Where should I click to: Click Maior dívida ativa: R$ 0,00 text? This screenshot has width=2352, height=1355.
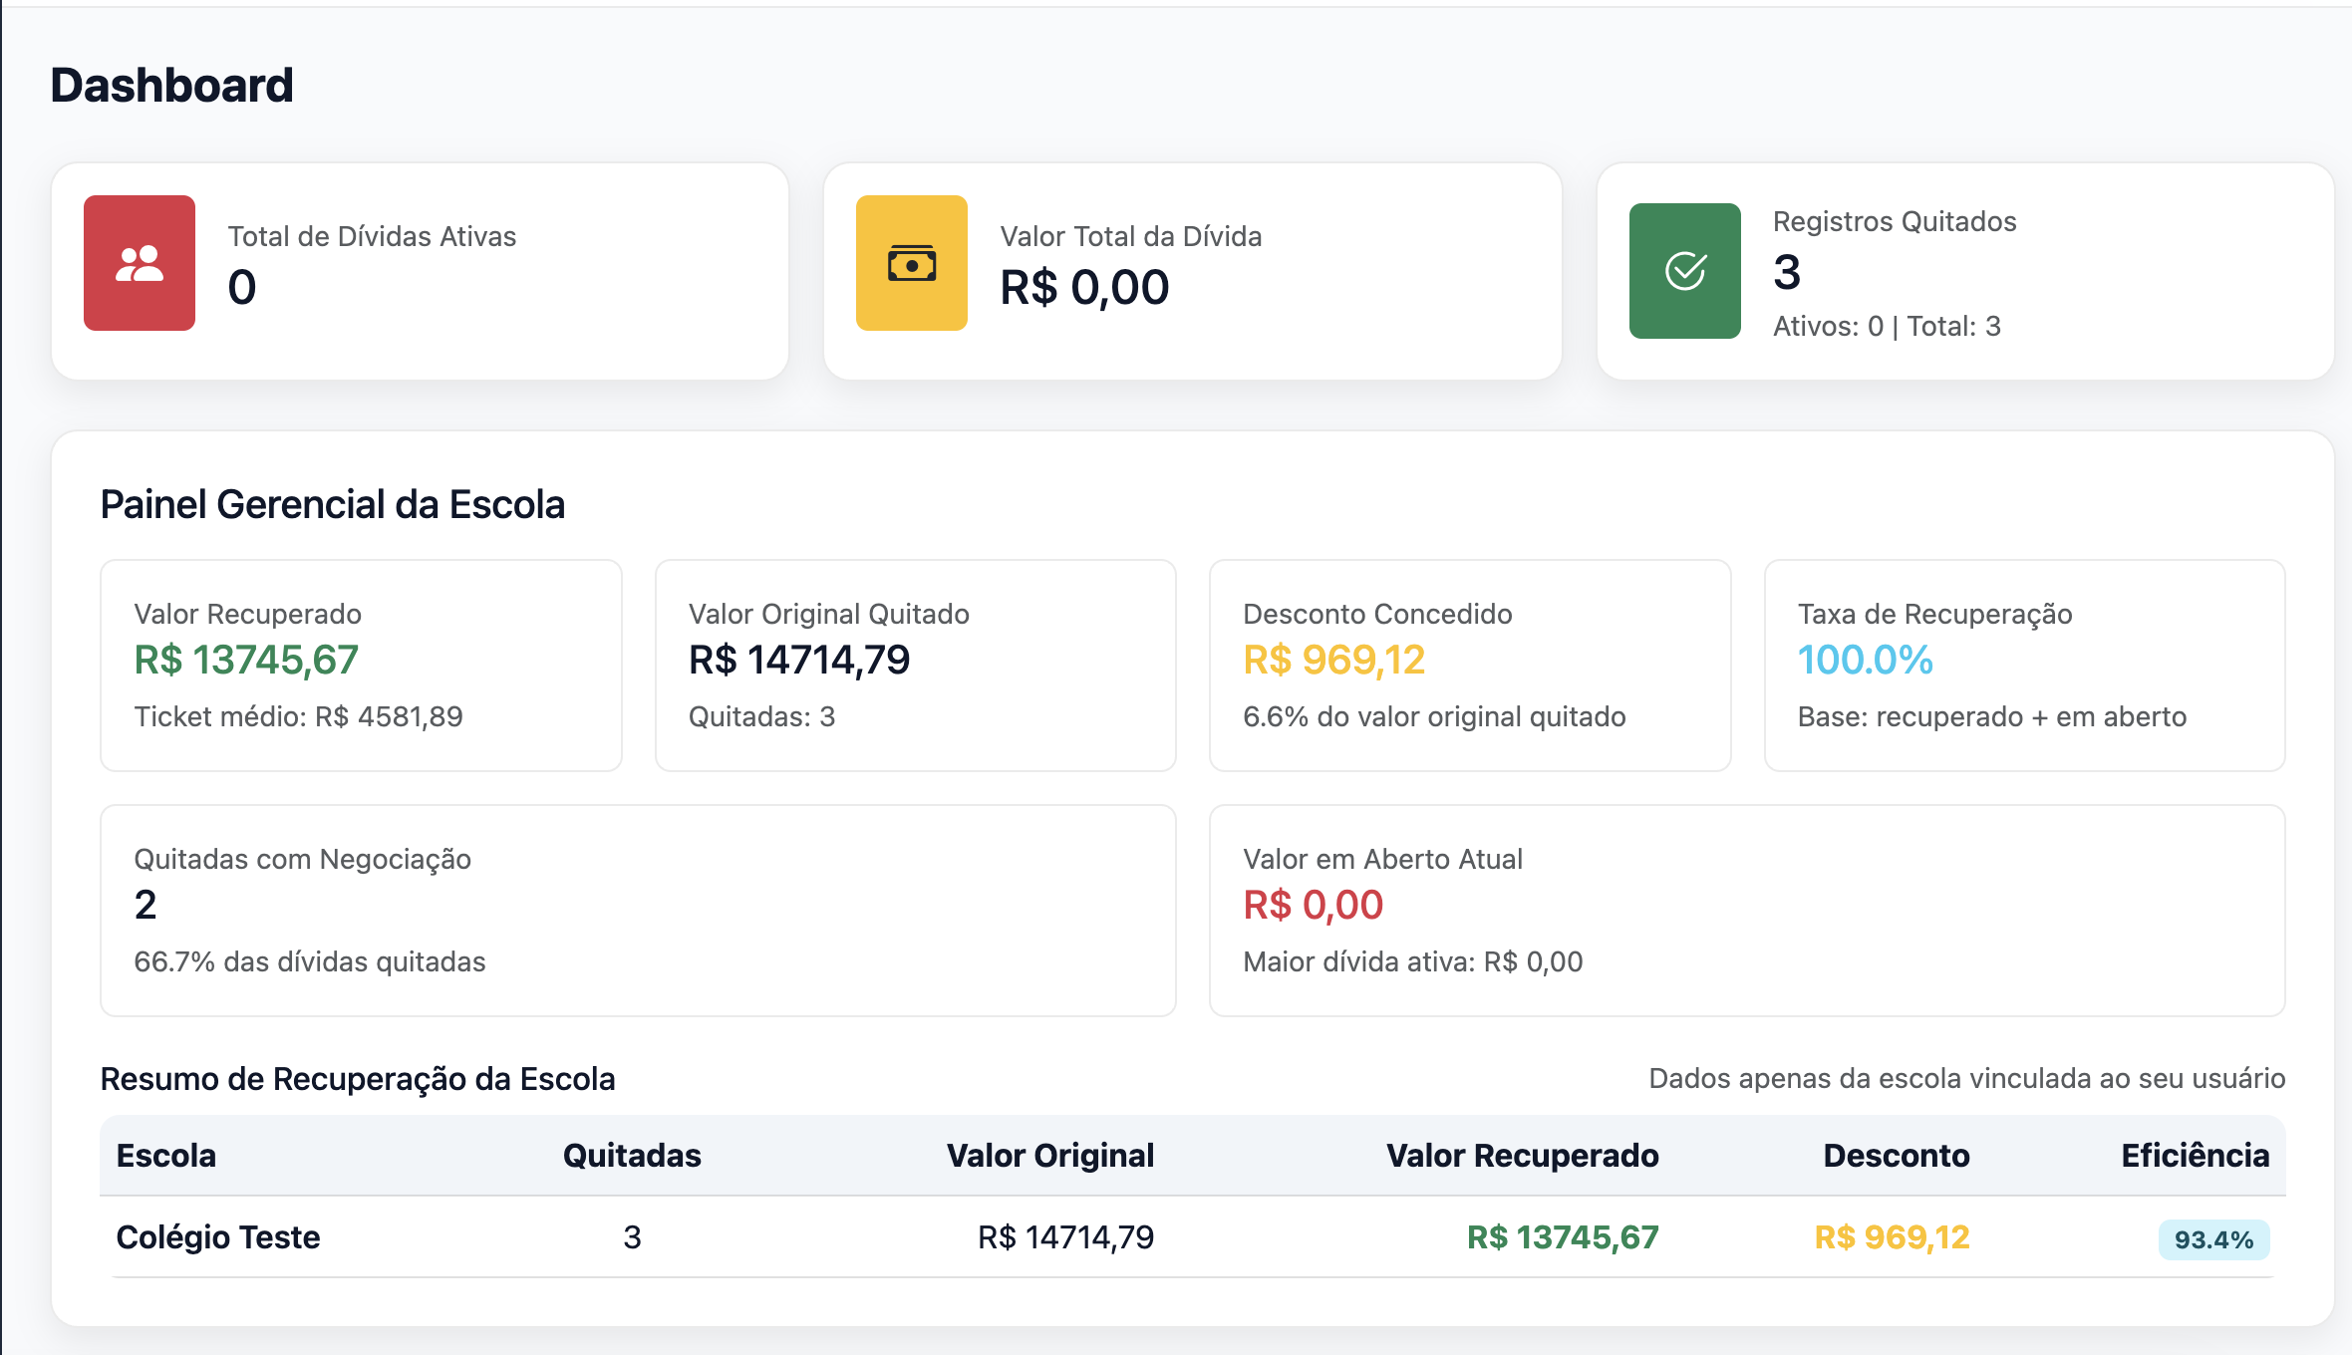click(1413, 961)
